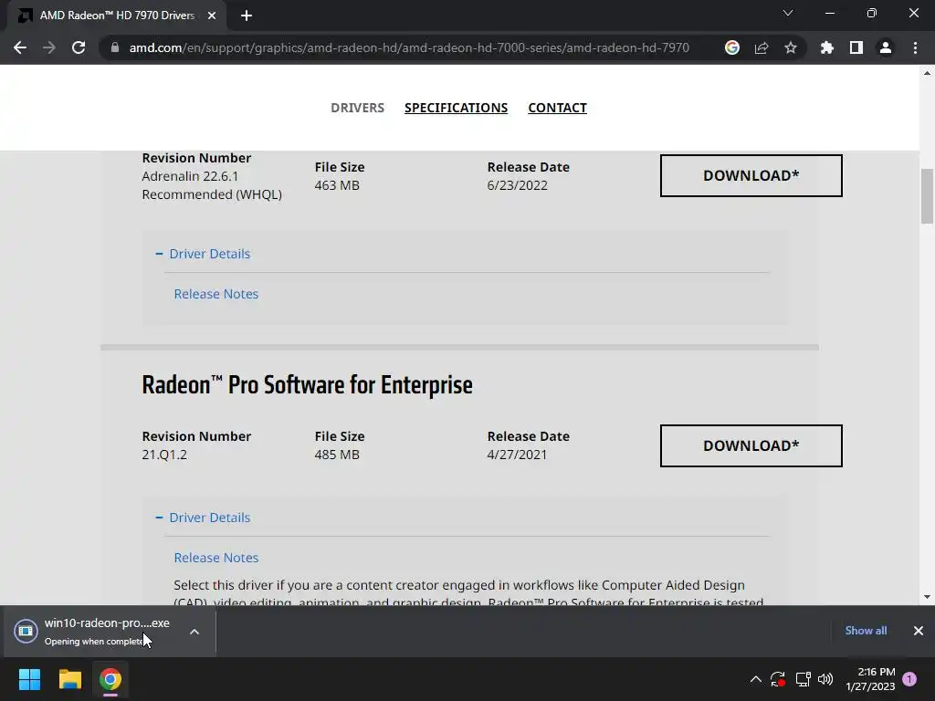Open the clock showing 2:16 PM

pos(870,679)
